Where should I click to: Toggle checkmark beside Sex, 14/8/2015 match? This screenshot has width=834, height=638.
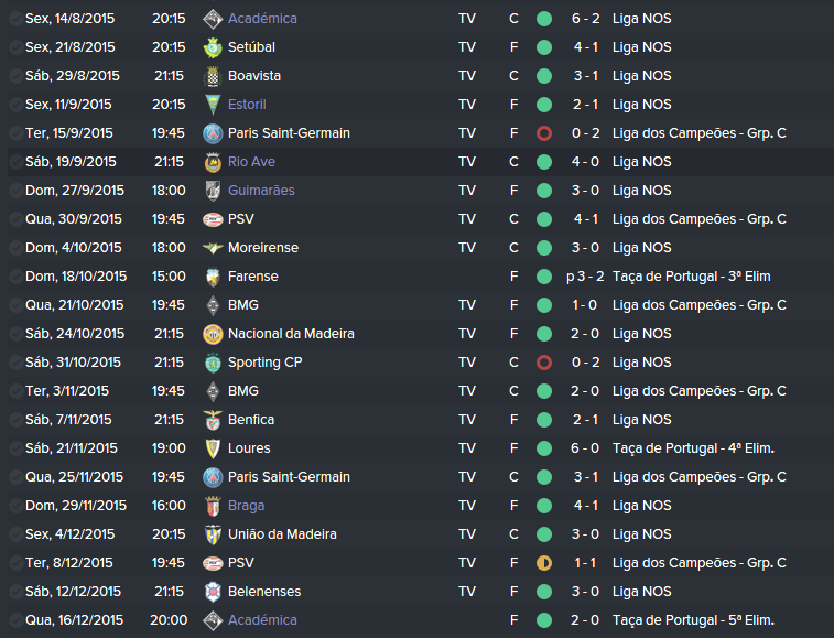15,19
